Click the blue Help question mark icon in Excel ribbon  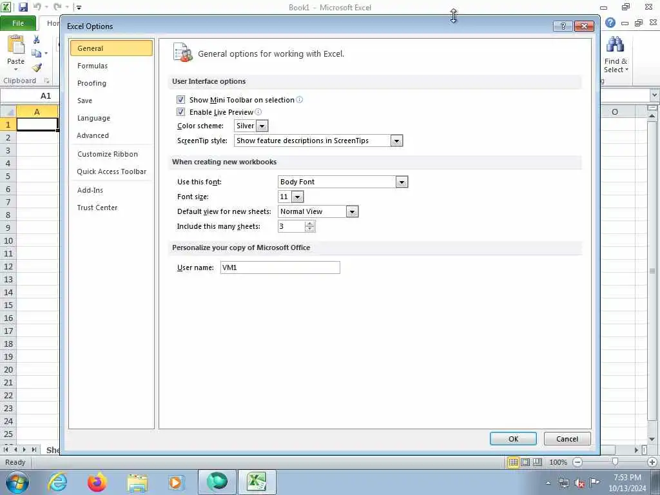click(x=610, y=23)
